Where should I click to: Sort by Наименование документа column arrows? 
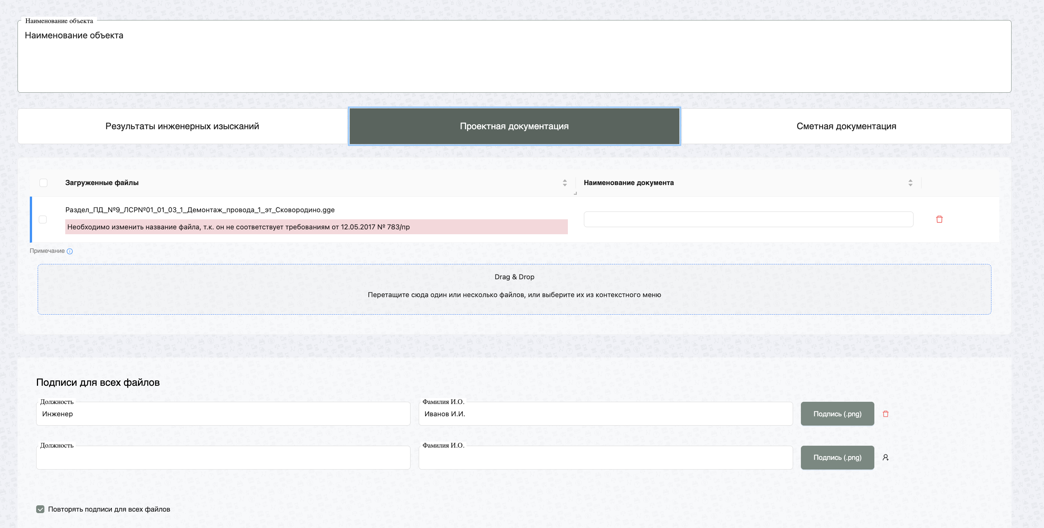910,183
